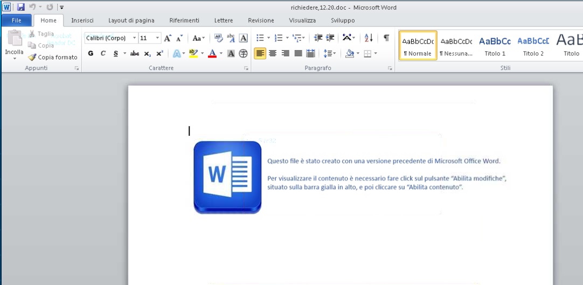The image size is (583, 285).
Task: Open the File tab
Action: pyautogui.click(x=16, y=20)
